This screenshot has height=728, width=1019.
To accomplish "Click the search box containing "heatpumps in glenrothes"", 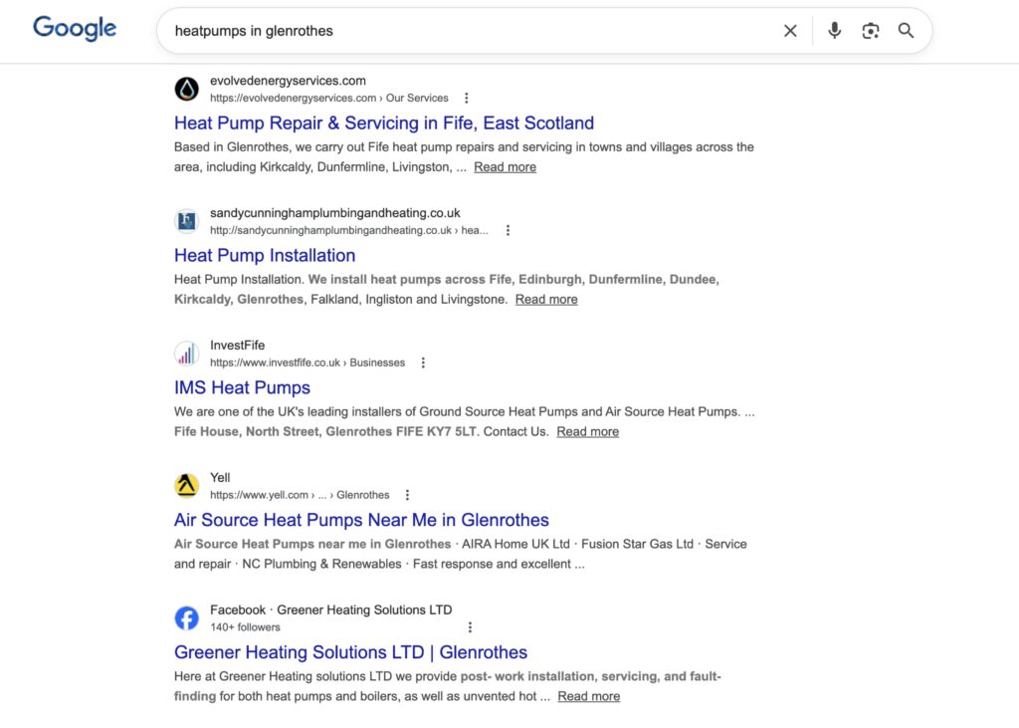I will click(468, 31).
